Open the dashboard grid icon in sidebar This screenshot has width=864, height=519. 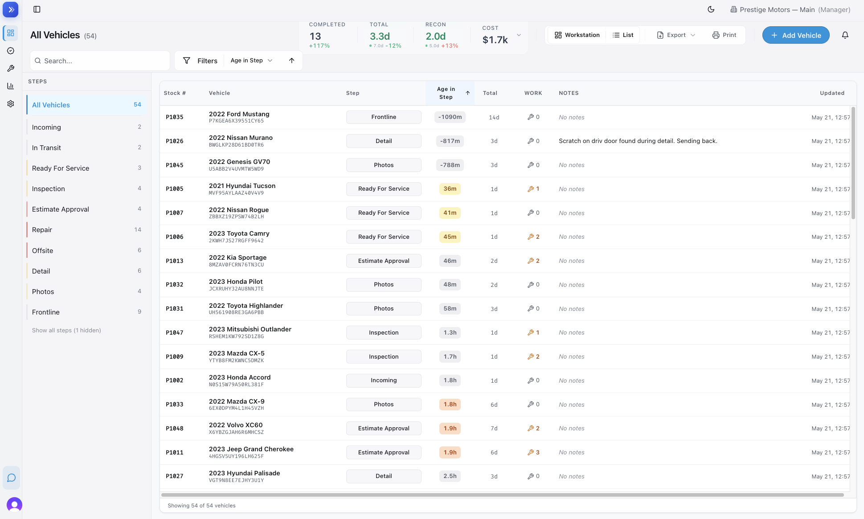click(11, 33)
